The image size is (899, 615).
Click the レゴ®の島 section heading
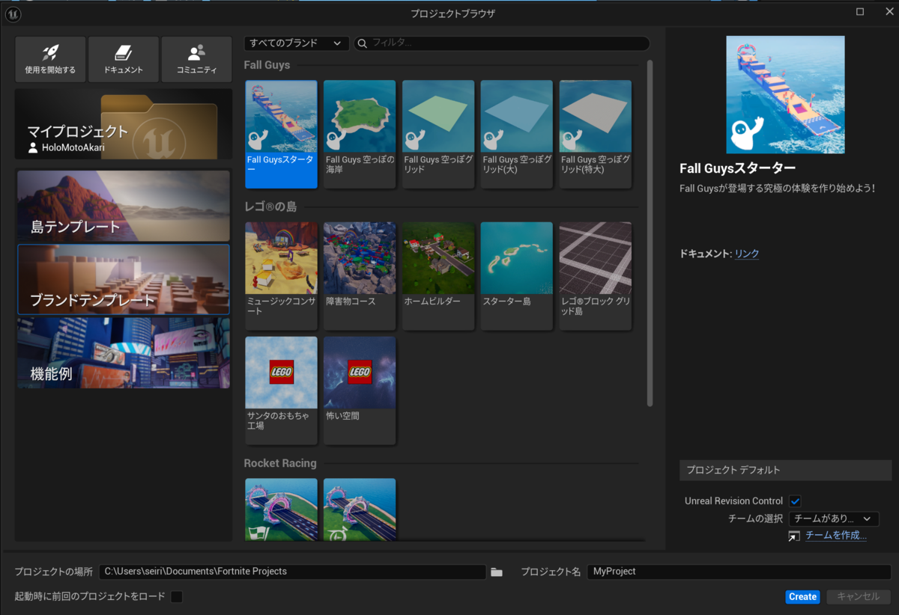(x=270, y=206)
